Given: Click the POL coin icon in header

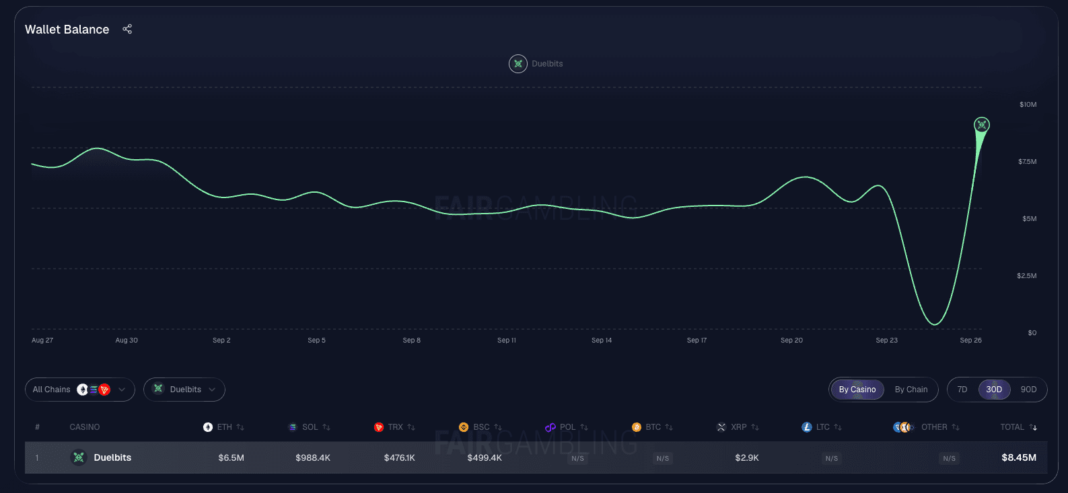Looking at the screenshot, I should [550, 427].
